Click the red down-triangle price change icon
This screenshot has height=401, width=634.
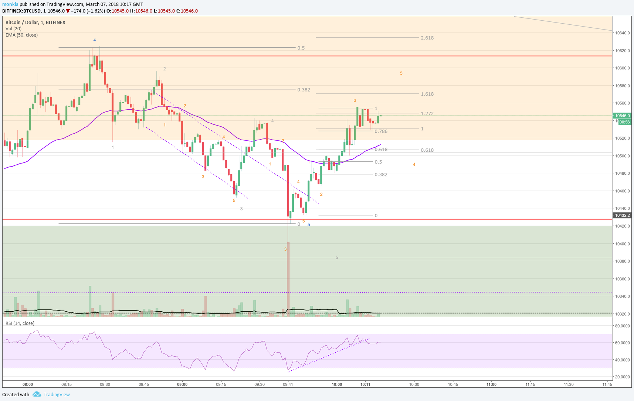tap(68, 11)
